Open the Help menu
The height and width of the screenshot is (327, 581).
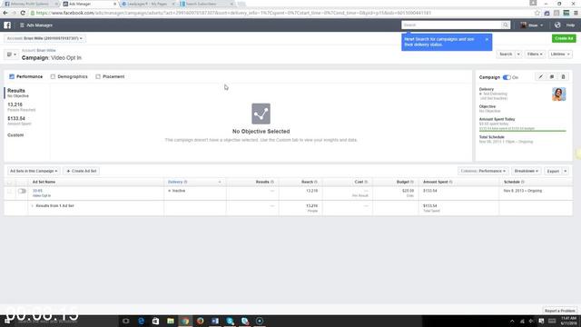coord(570,25)
